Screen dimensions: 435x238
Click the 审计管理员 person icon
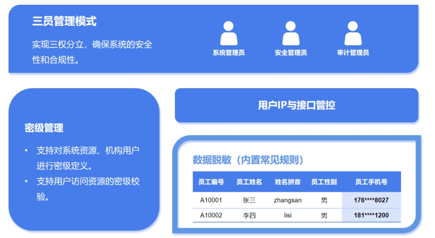coord(353,33)
